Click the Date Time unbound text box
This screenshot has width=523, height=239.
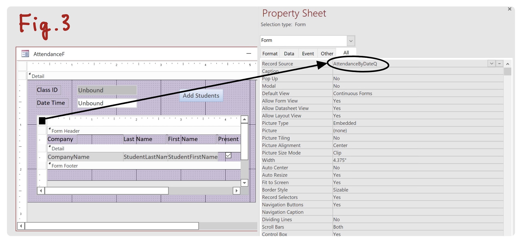[x=107, y=103]
